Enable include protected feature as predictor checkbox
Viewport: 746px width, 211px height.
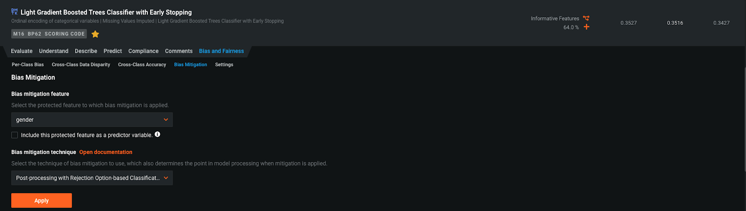[x=14, y=135]
